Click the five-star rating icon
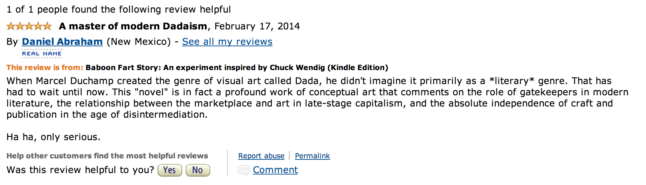The width and height of the screenshot is (646, 185). [x=29, y=26]
